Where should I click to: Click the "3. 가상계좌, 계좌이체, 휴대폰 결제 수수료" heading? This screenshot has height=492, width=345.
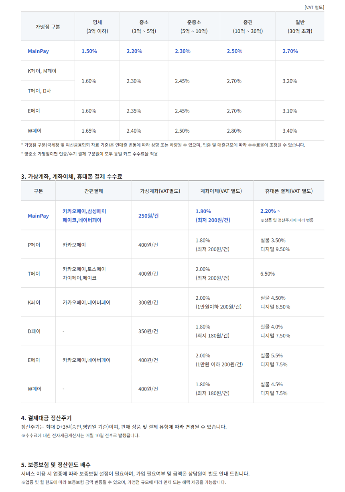point(71,176)
